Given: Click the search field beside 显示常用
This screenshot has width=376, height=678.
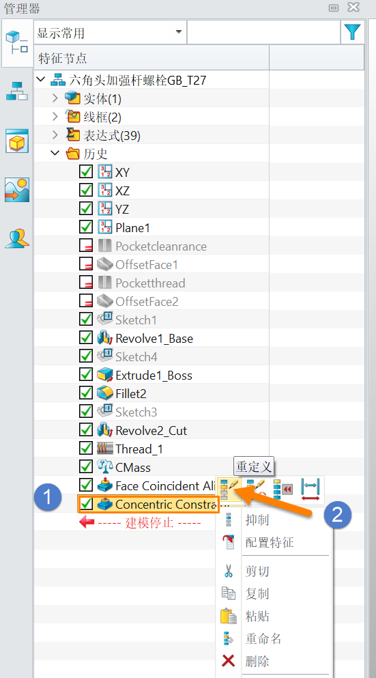Looking at the screenshot, I should coord(263,32).
